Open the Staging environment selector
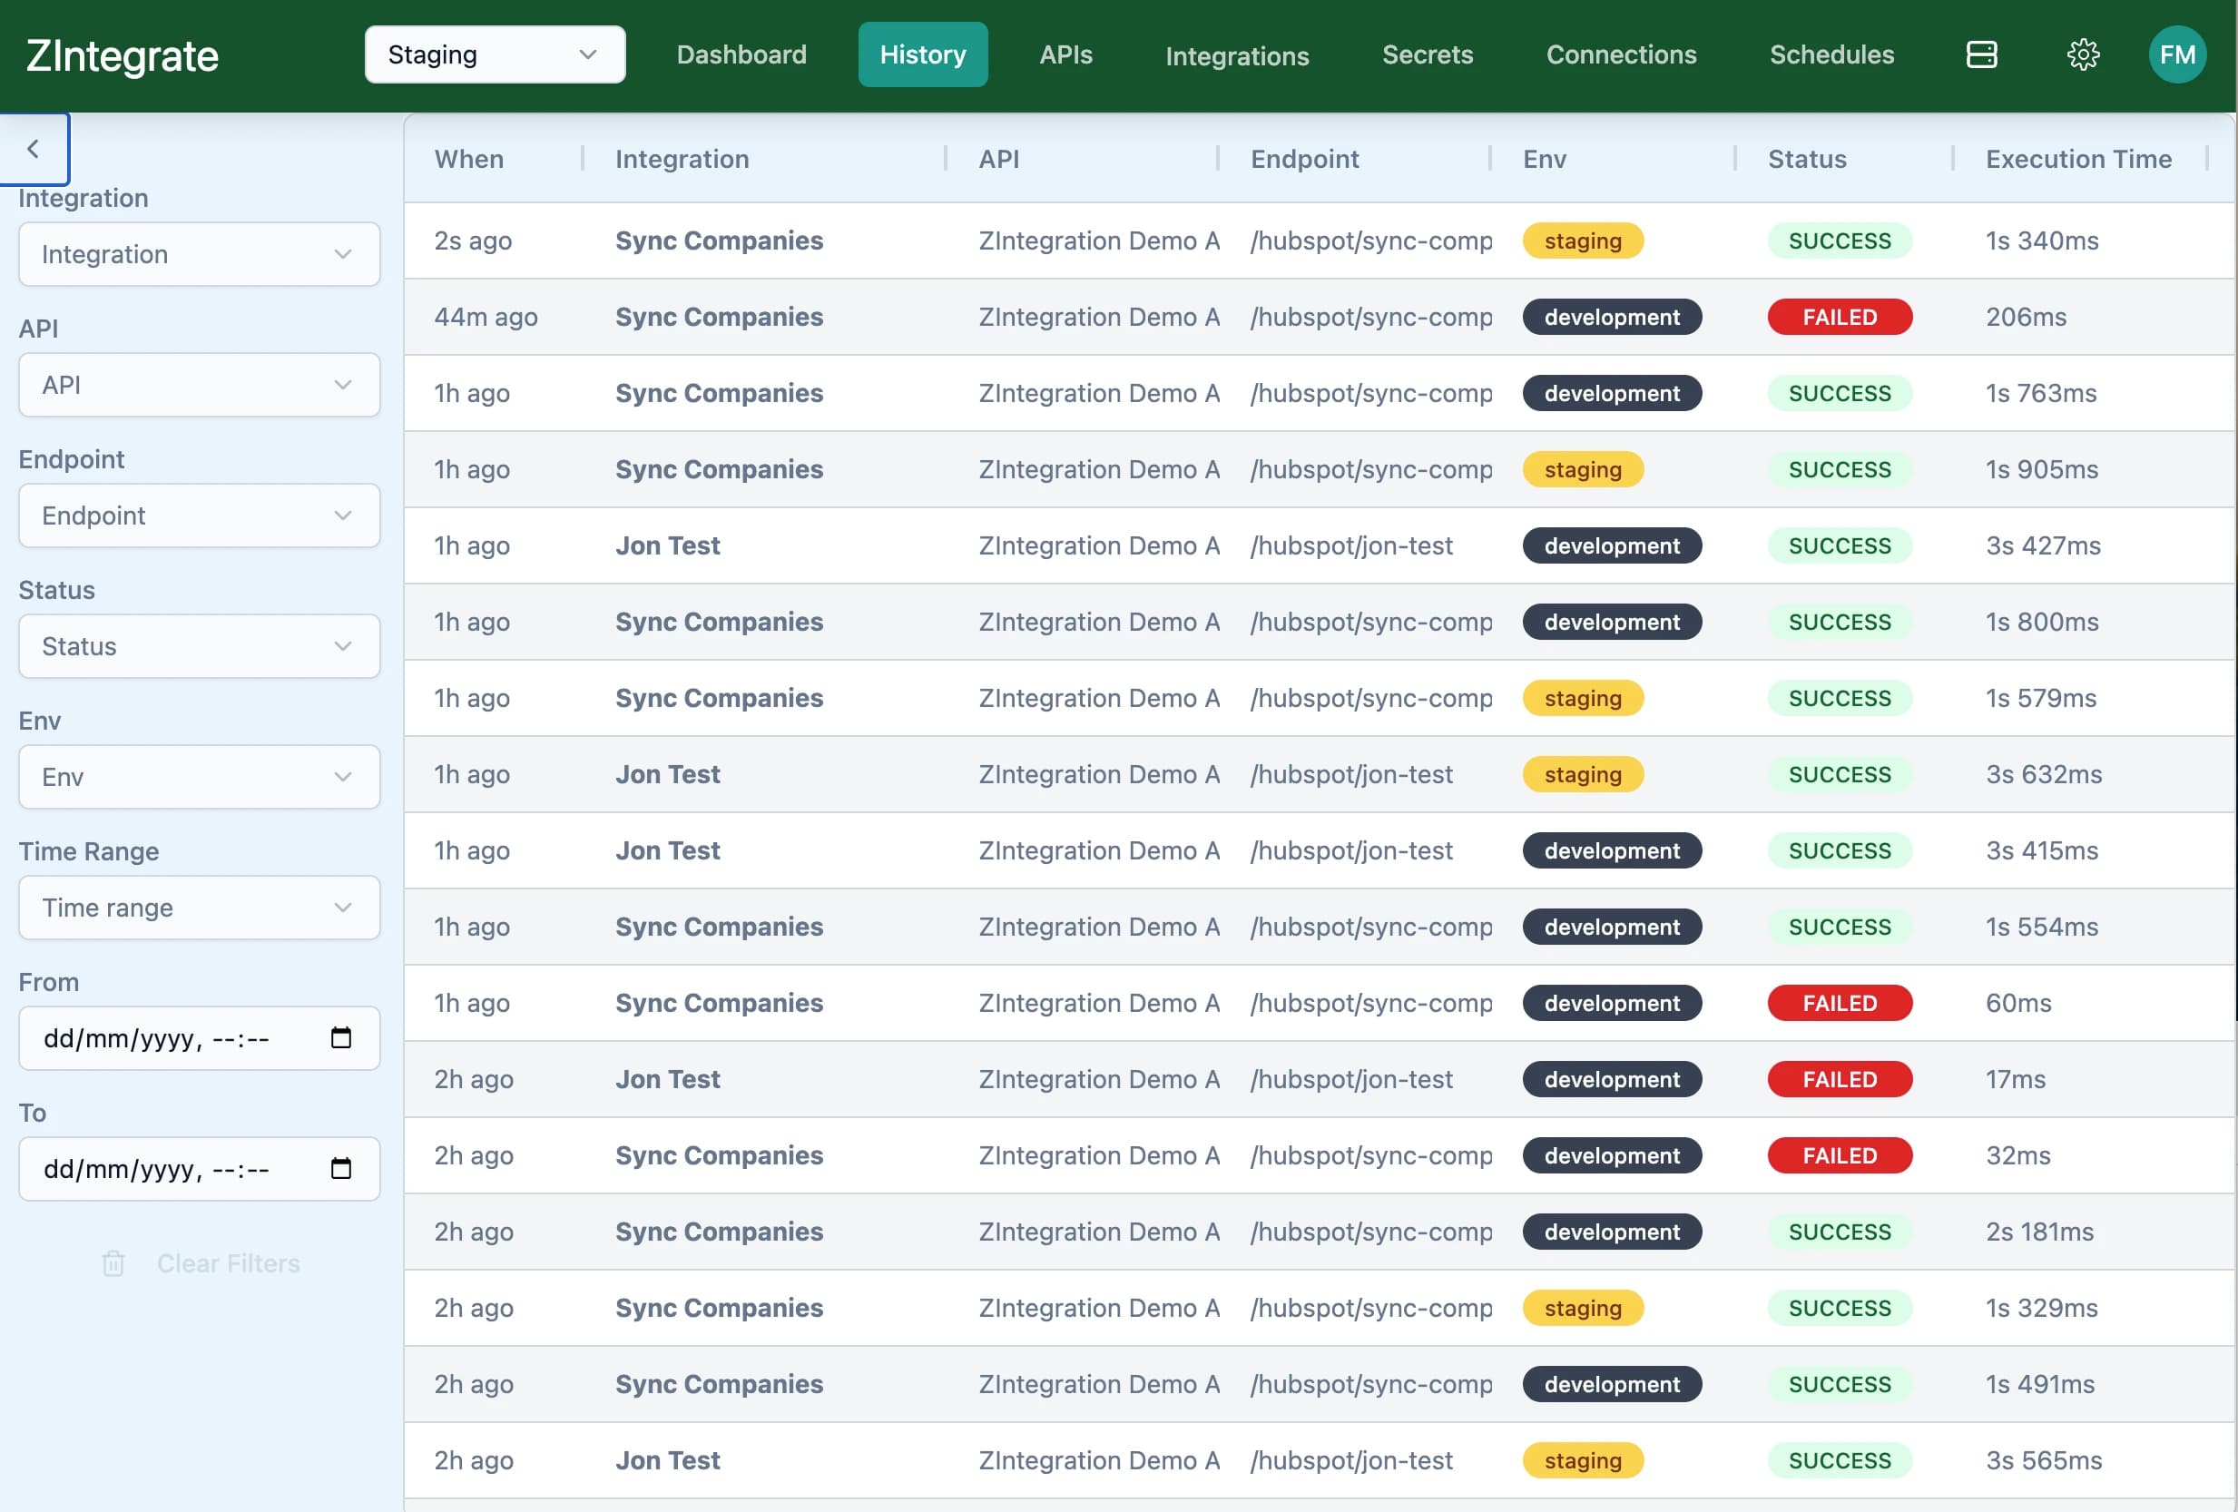The image size is (2238, 1512). 494,54
